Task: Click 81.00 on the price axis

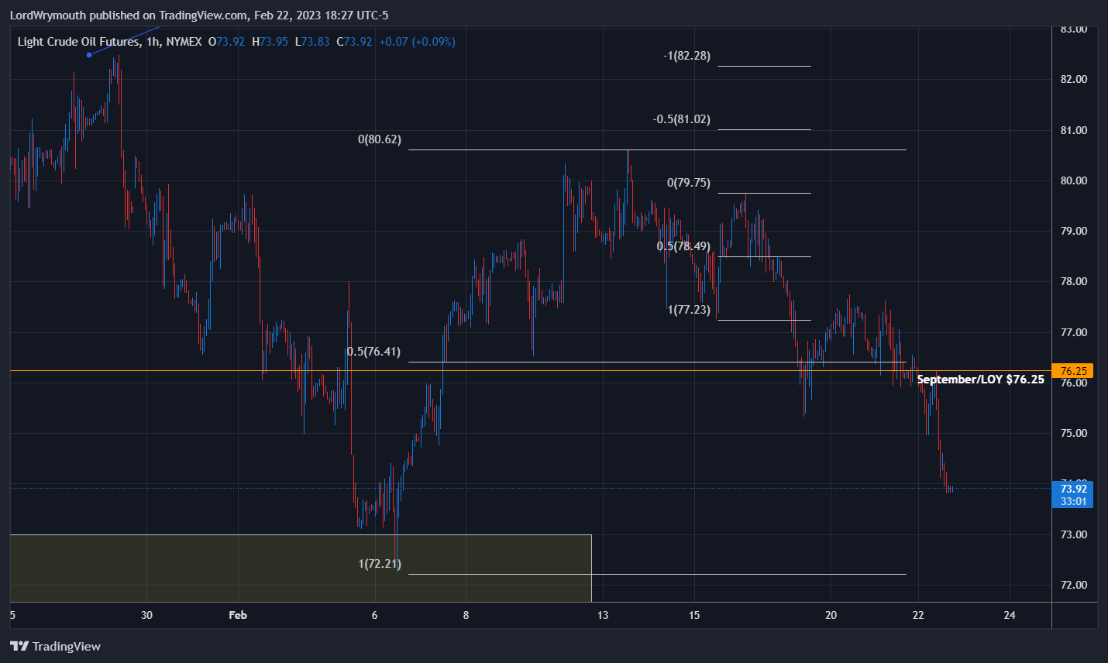Action: tap(1074, 130)
